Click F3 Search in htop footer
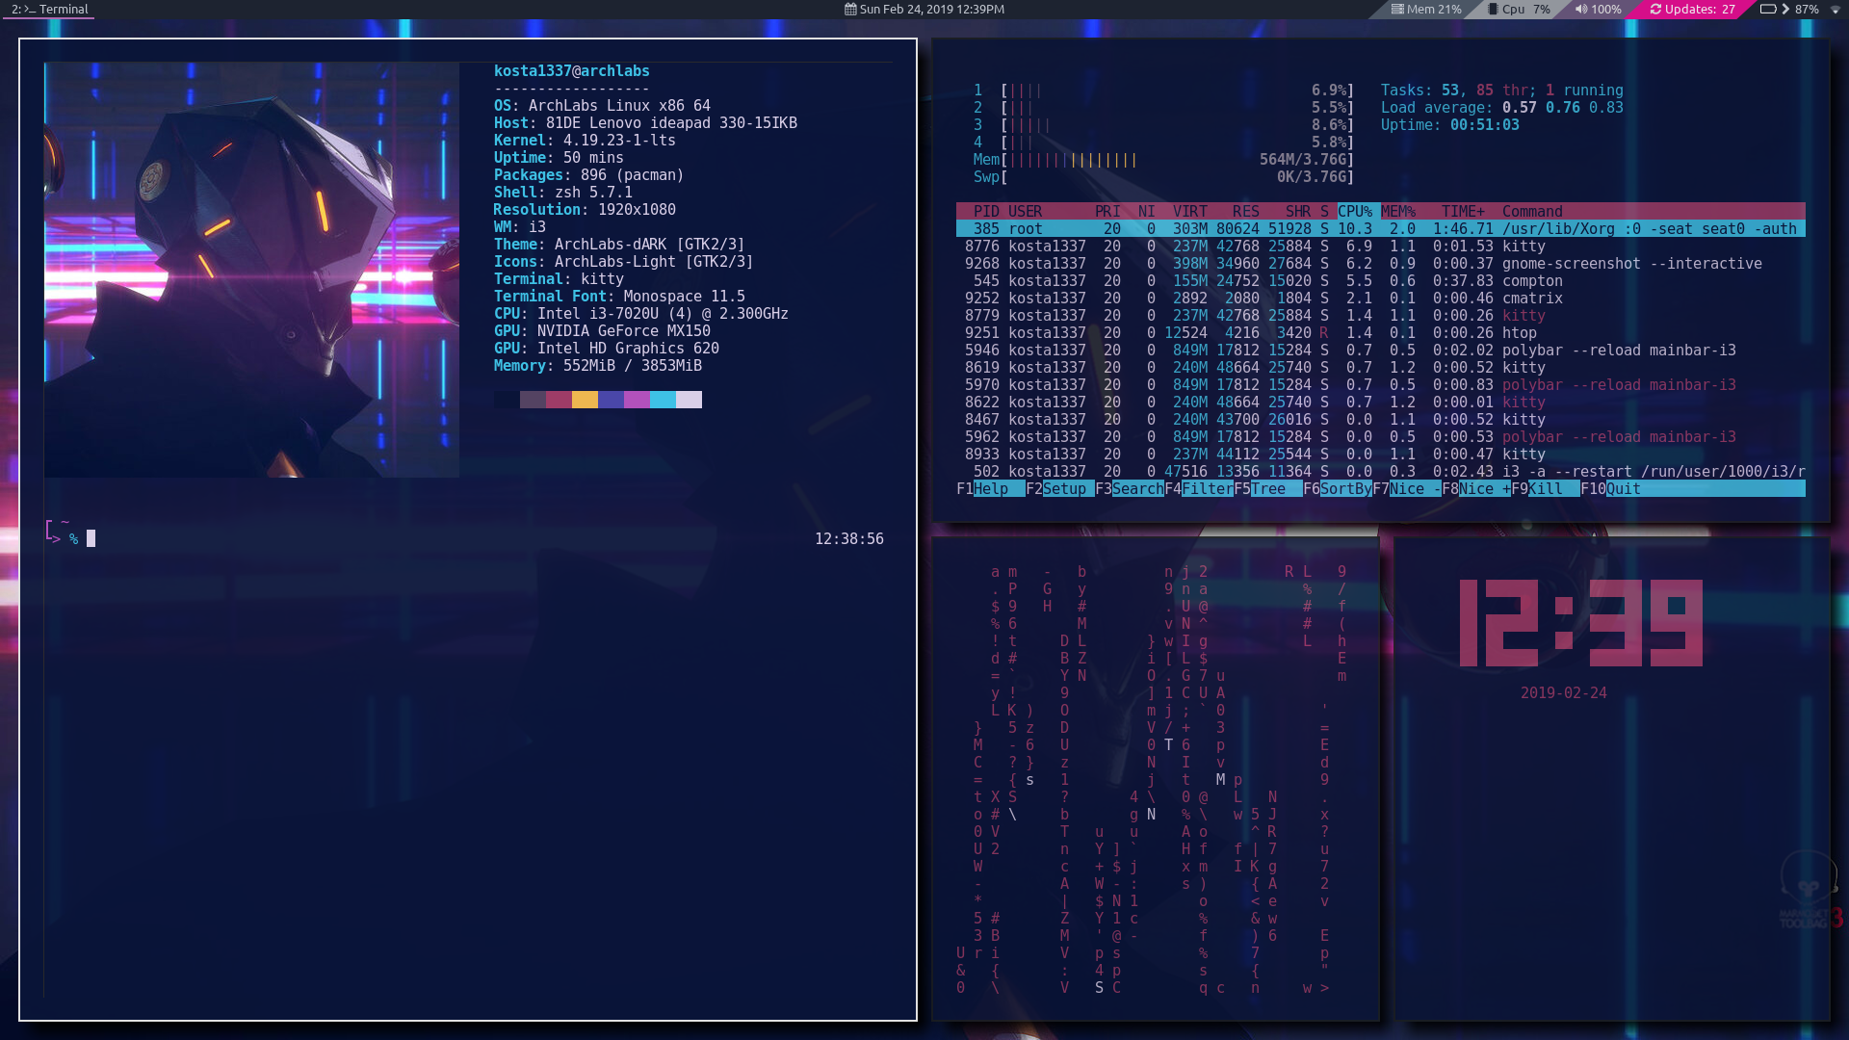This screenshot has height=1040, width=1849. click(x=1130, y=489)
